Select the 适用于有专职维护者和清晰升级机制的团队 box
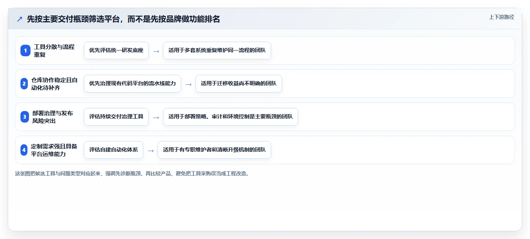Viewport: 530px width, 239px height. 214,150
